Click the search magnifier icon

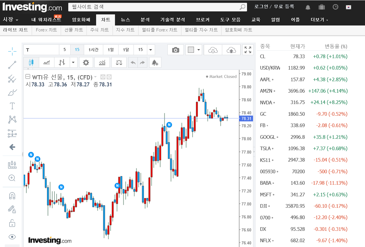click(x=242, y=7)
